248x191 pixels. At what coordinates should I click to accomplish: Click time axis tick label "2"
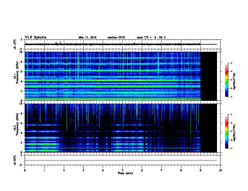coord(64,170)
